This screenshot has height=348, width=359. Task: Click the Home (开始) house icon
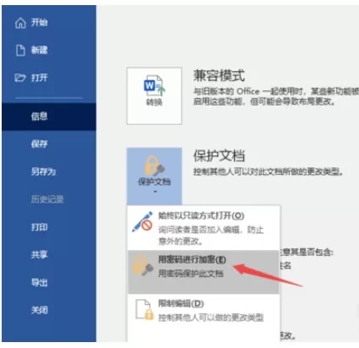point(20,23)
